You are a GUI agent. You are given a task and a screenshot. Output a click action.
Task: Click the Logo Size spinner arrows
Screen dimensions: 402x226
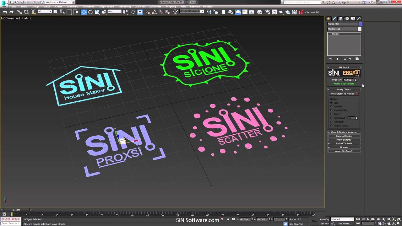click(x=356, y=80)
